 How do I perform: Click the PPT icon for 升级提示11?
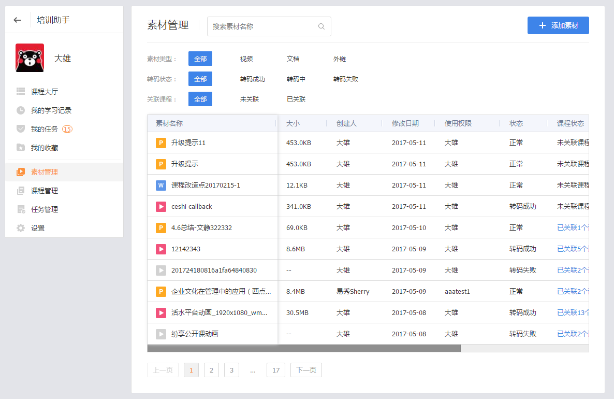[x=161, y=142]
